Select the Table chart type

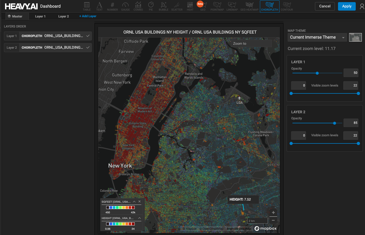87,6
